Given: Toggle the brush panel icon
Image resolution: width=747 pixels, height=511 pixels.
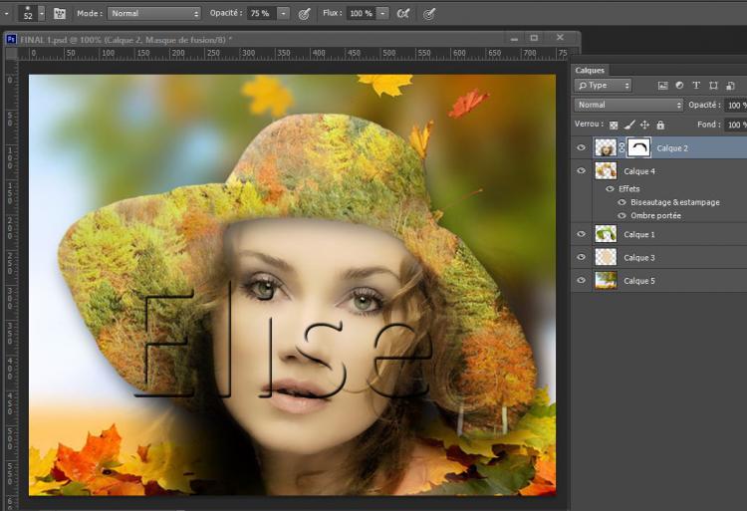Looking at the screenshot, I should tap(60, 13).
